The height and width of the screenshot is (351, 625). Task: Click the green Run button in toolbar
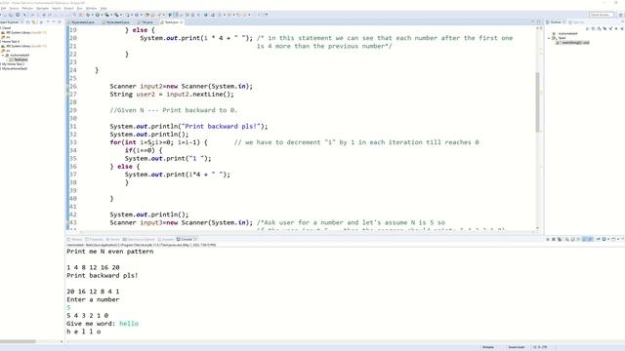pos(98,15)
